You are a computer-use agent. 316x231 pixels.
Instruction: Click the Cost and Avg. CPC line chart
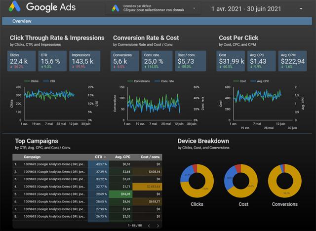(262, 105)
